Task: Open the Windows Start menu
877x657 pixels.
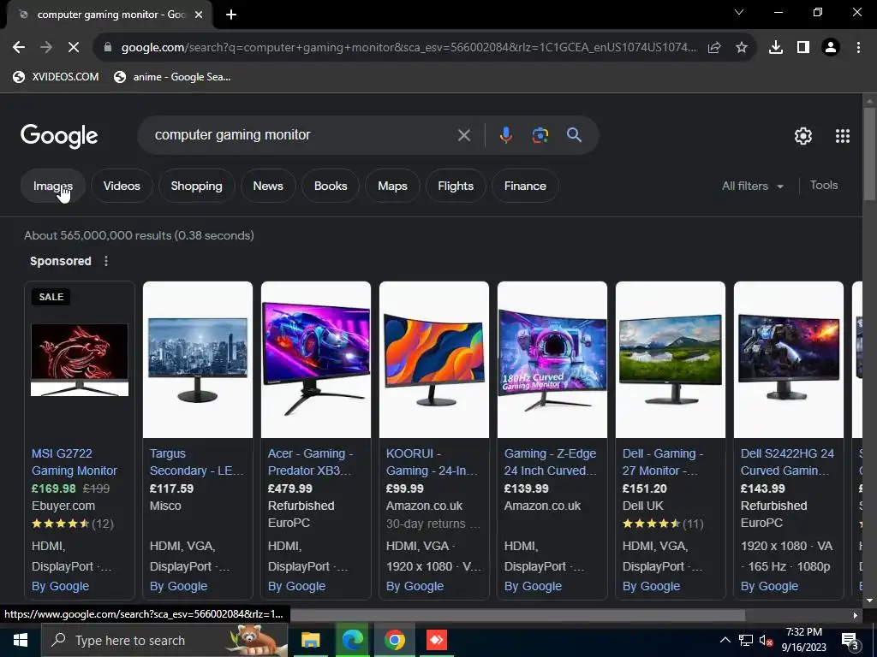Action: click(x=21, y=640)
